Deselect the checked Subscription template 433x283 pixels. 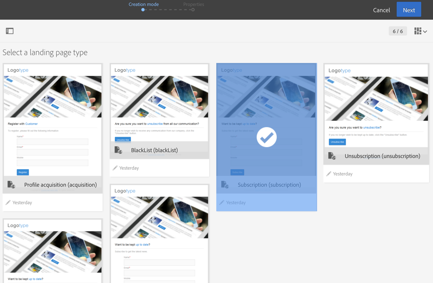[x=266, y=137]
